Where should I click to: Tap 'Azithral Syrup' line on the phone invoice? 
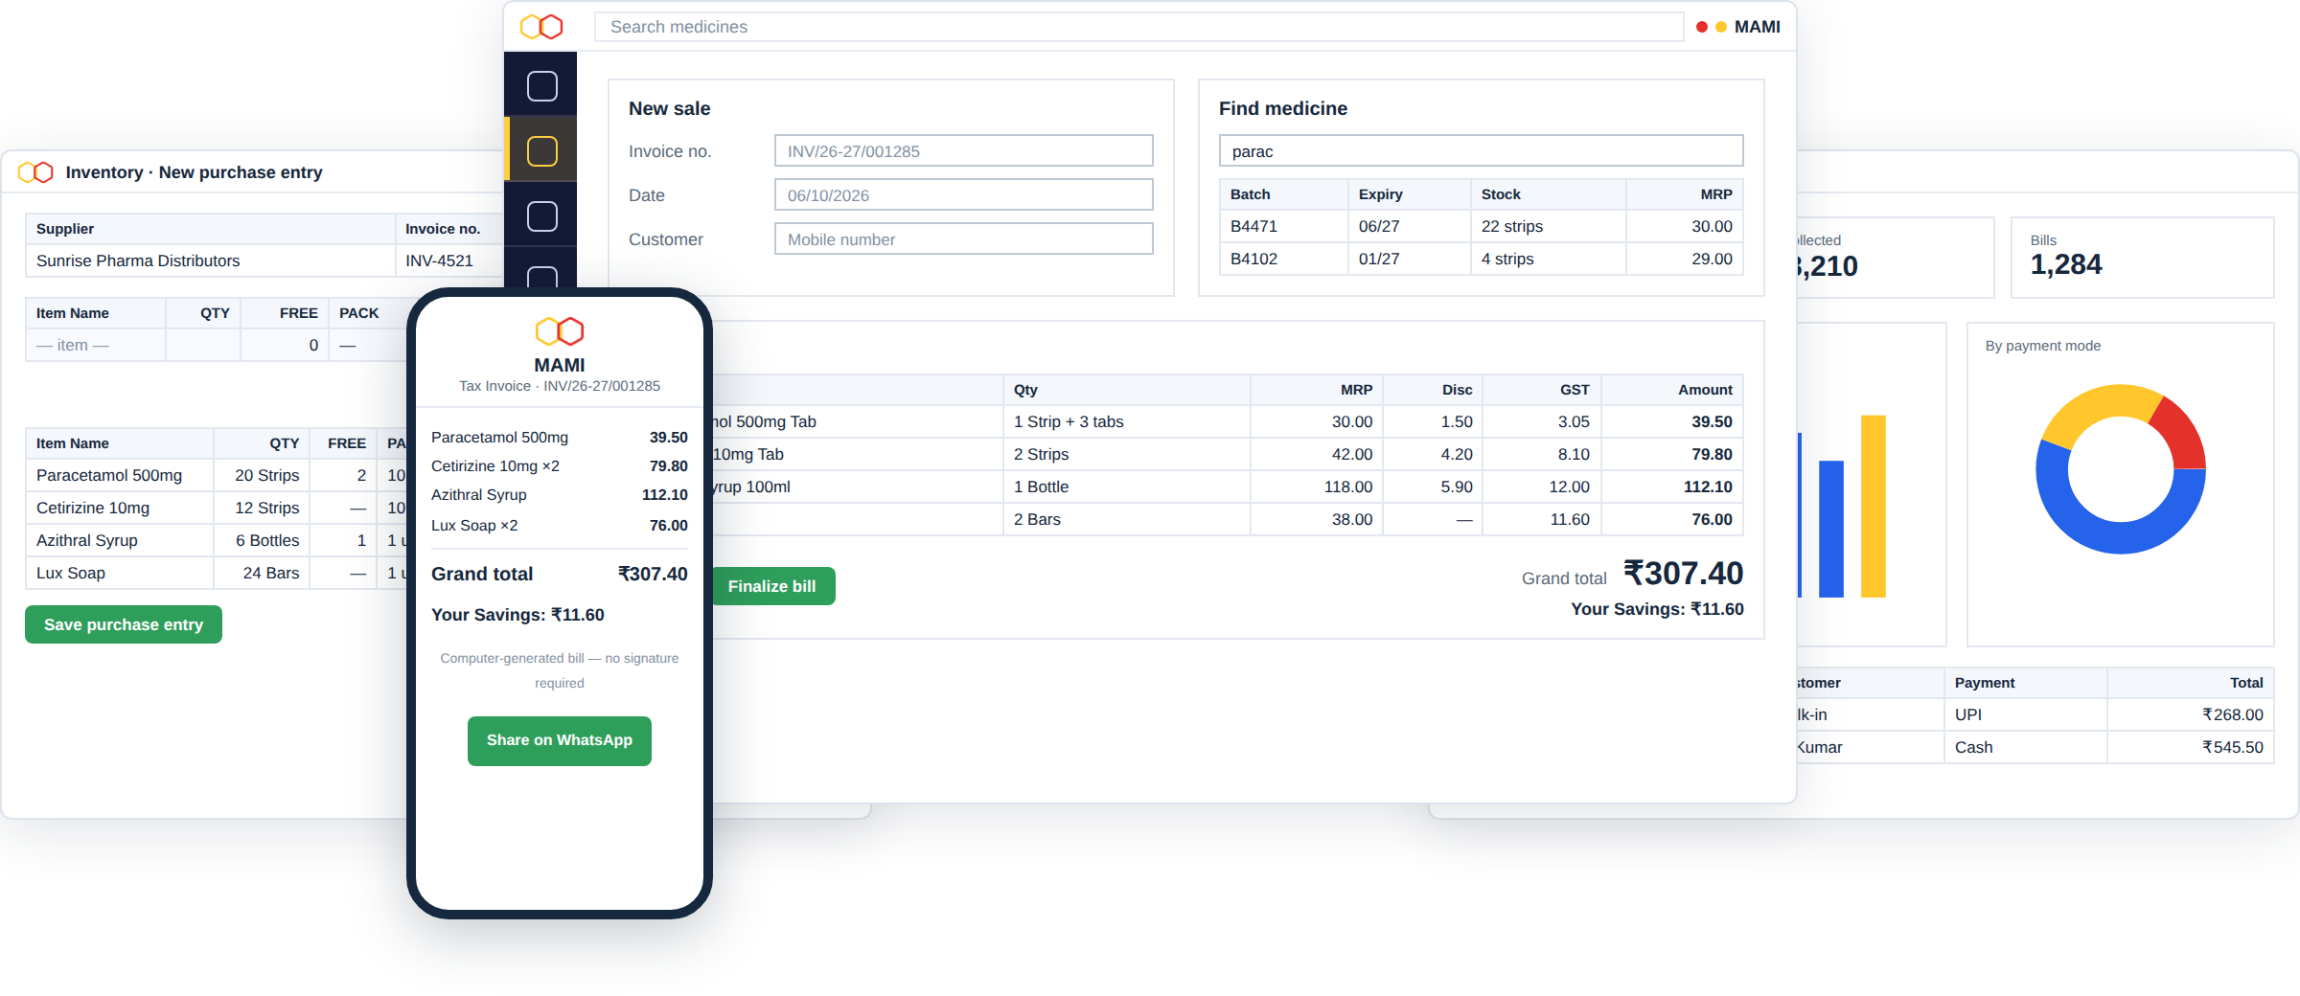tap(560, 494)
